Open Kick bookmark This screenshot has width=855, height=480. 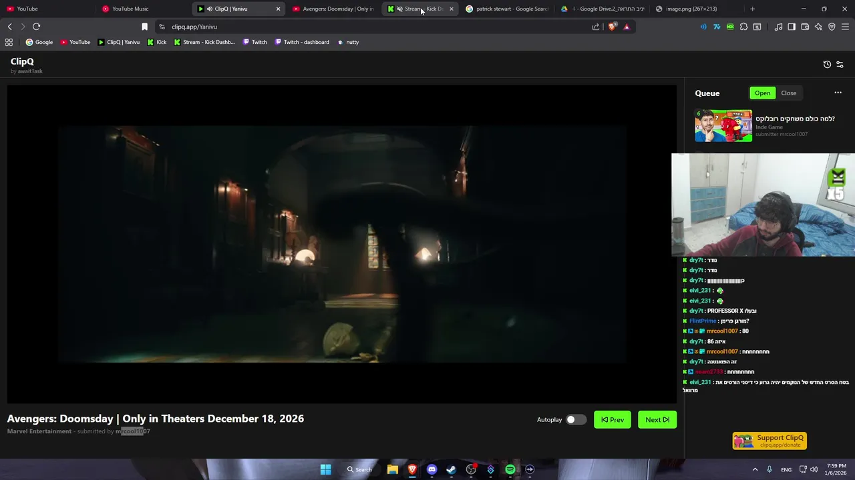click(x=157, y=42)
